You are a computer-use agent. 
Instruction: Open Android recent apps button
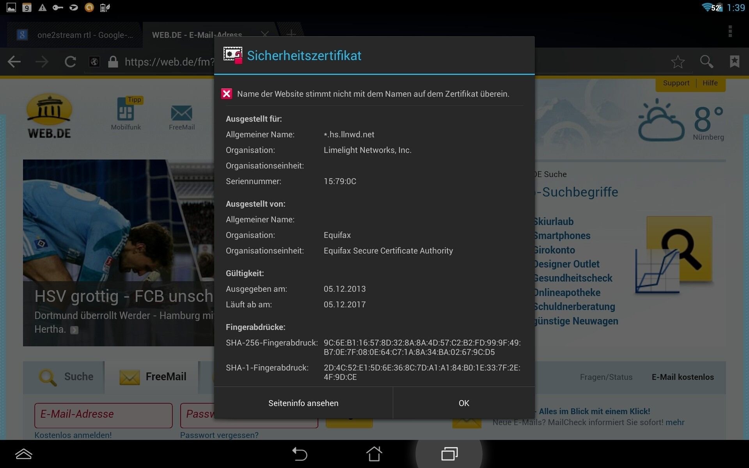pos(449,454)
